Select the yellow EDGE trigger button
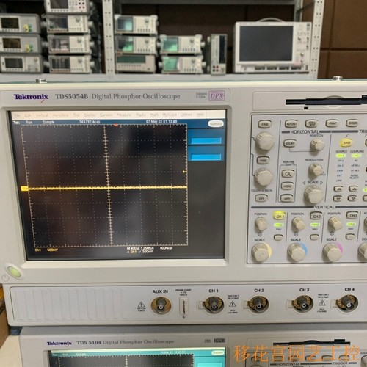Screen dimensions: 367x367 [x=346, y=142]
